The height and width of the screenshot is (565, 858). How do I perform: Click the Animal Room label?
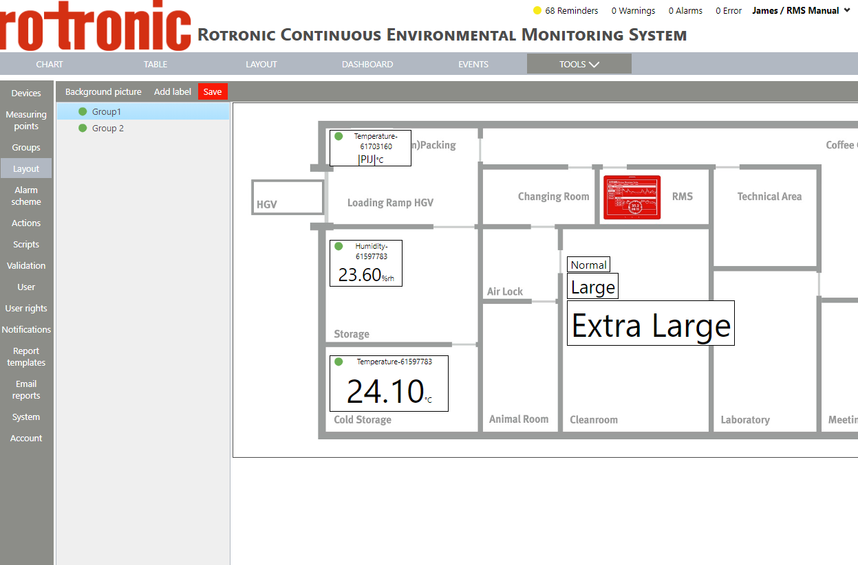[x=519, y=419]
